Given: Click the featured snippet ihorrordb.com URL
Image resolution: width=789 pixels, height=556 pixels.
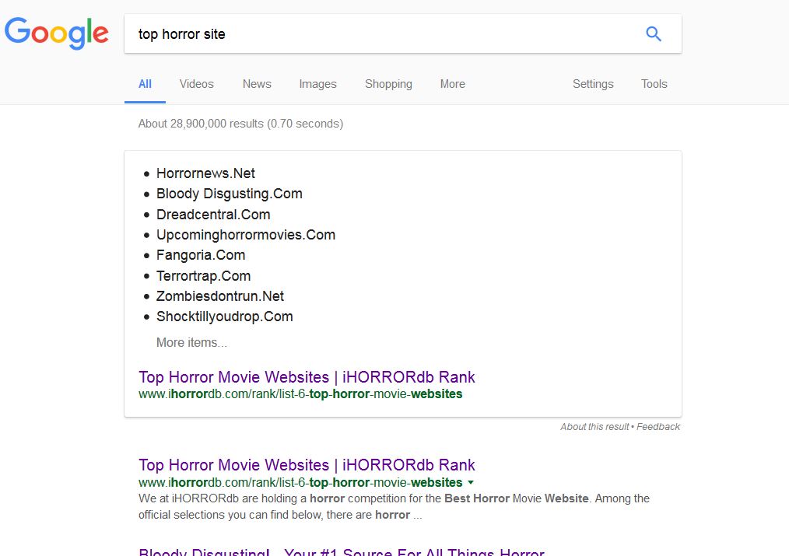Looking at the screenshot, I should 300,394.
